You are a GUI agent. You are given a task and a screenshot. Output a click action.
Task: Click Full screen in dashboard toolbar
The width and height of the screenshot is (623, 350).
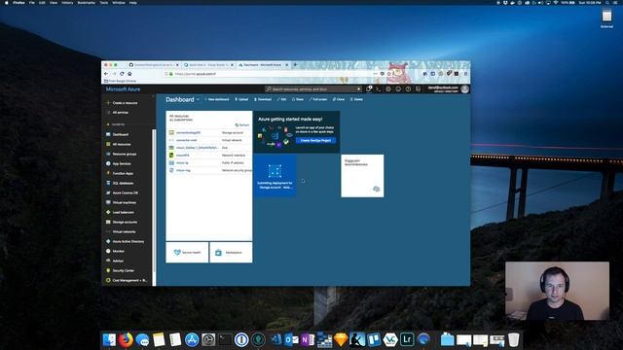(x=318, y=99)
